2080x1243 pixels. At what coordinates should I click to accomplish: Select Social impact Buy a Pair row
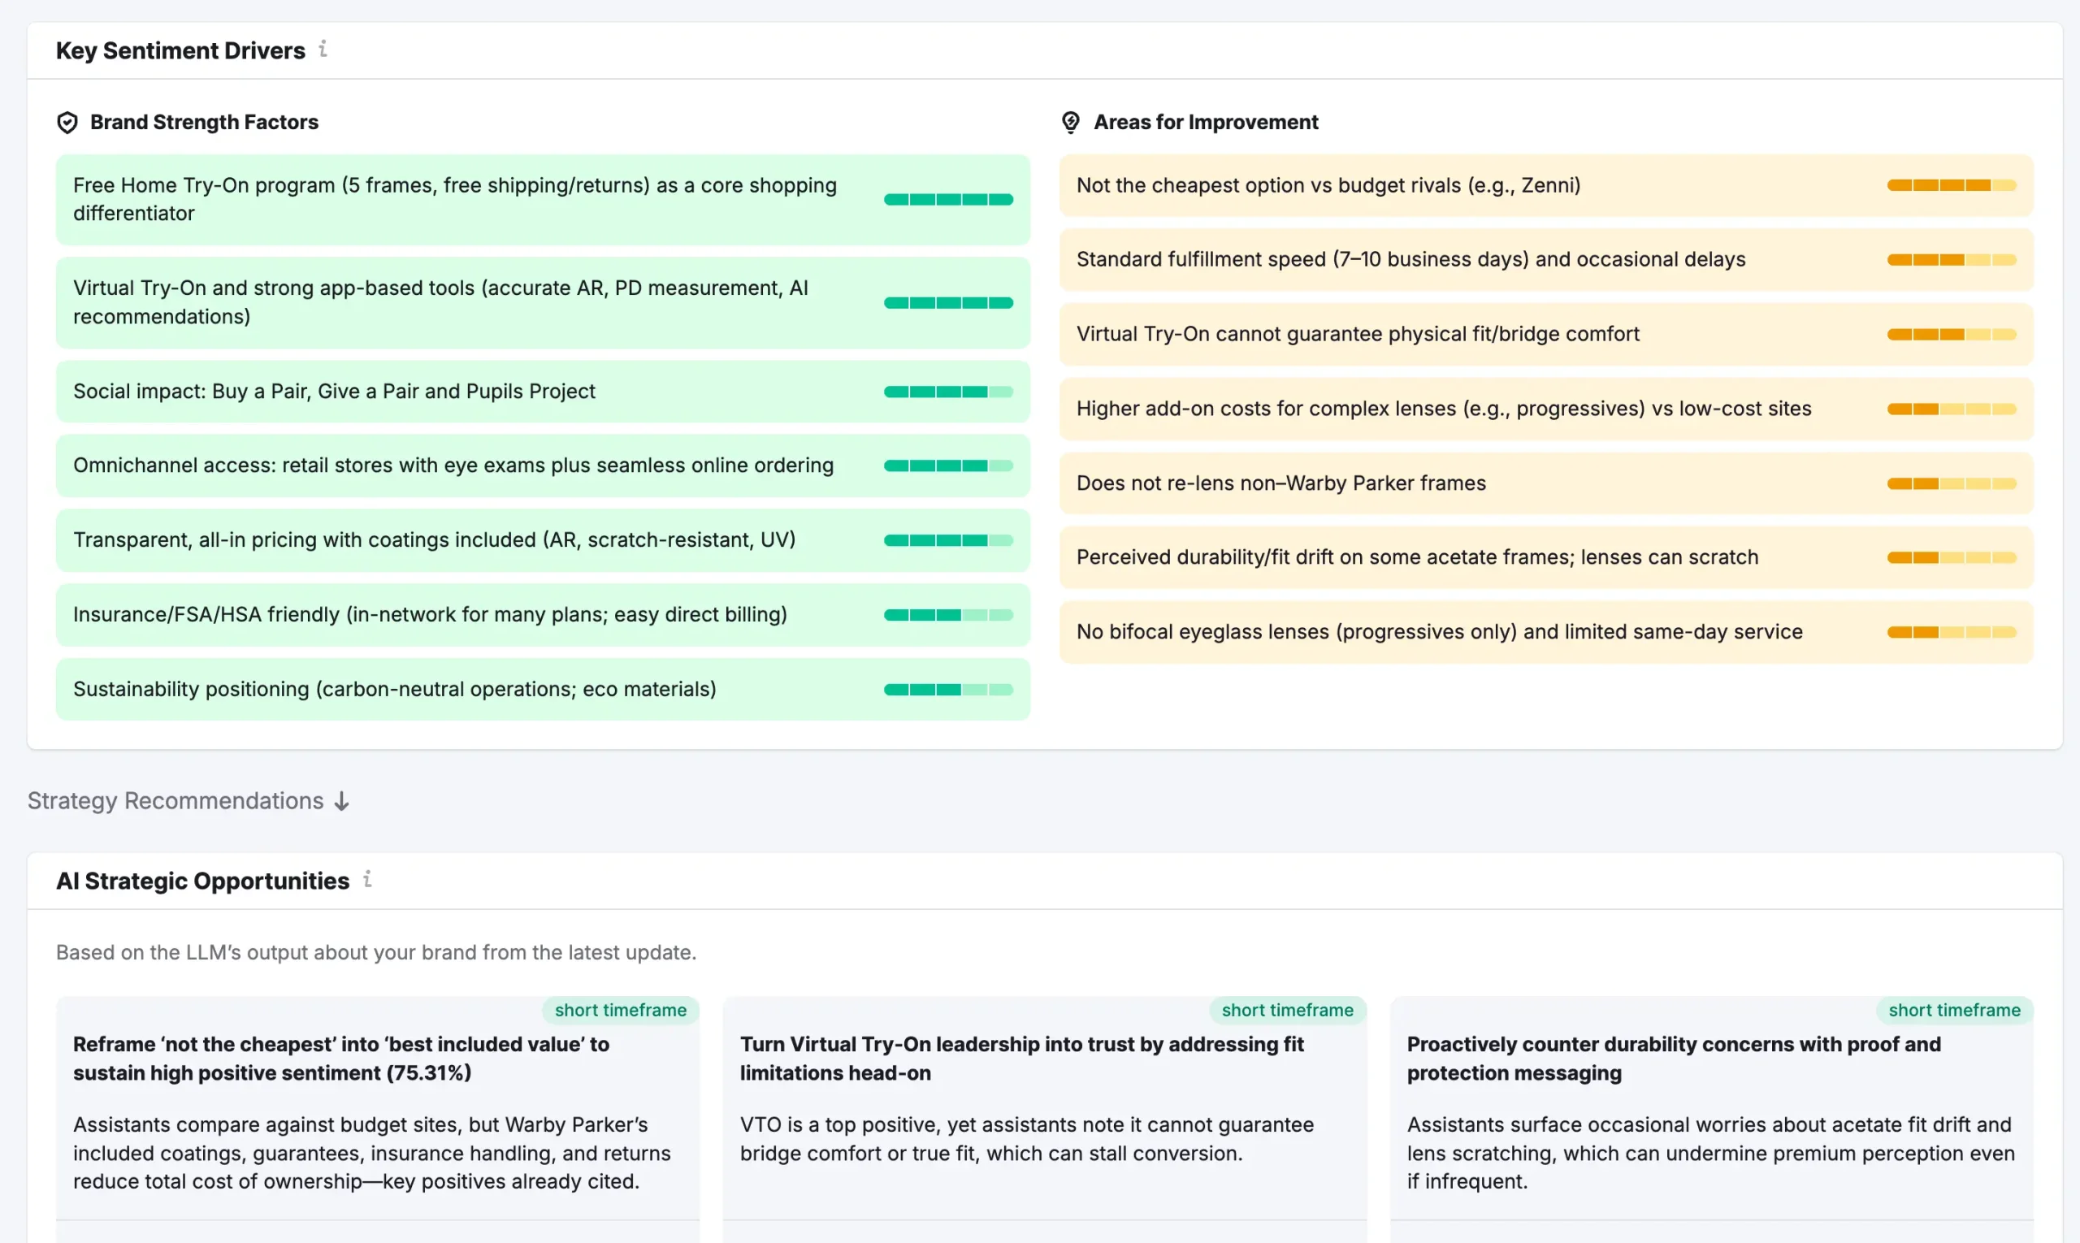(x=333, y=391)
